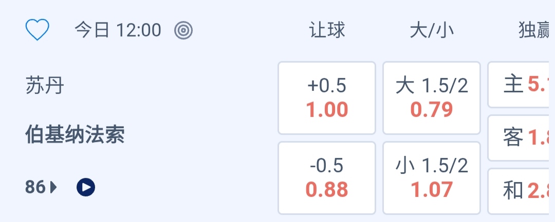Open the 伯基纳法索 team name
The height and width of the screenshot is (222, 555).
click(75, 135)
